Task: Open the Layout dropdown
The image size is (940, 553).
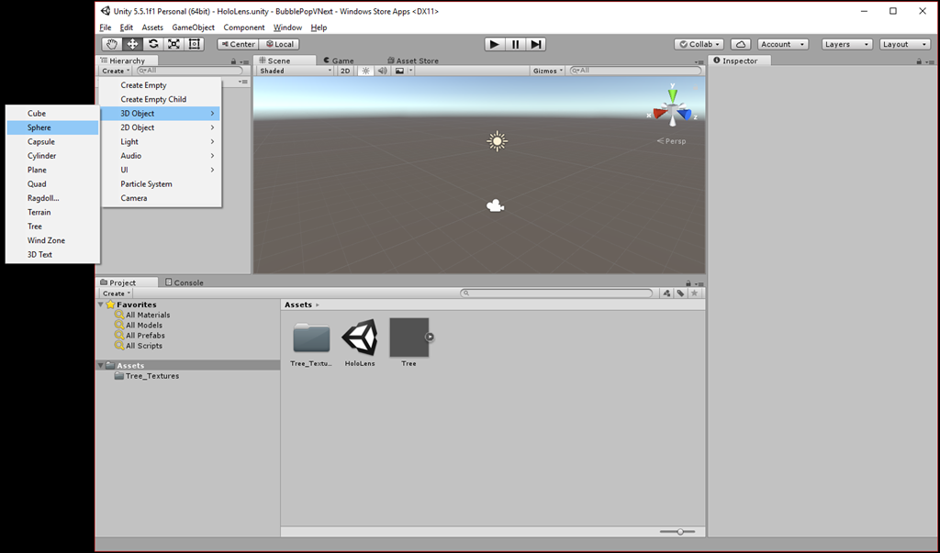Action: tap(905, 44)
